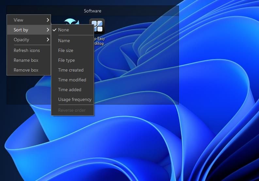This screenshot has width=259, height=181.
Task: Click the teal bird icon in Software box
Action: [x=71, y=22]
